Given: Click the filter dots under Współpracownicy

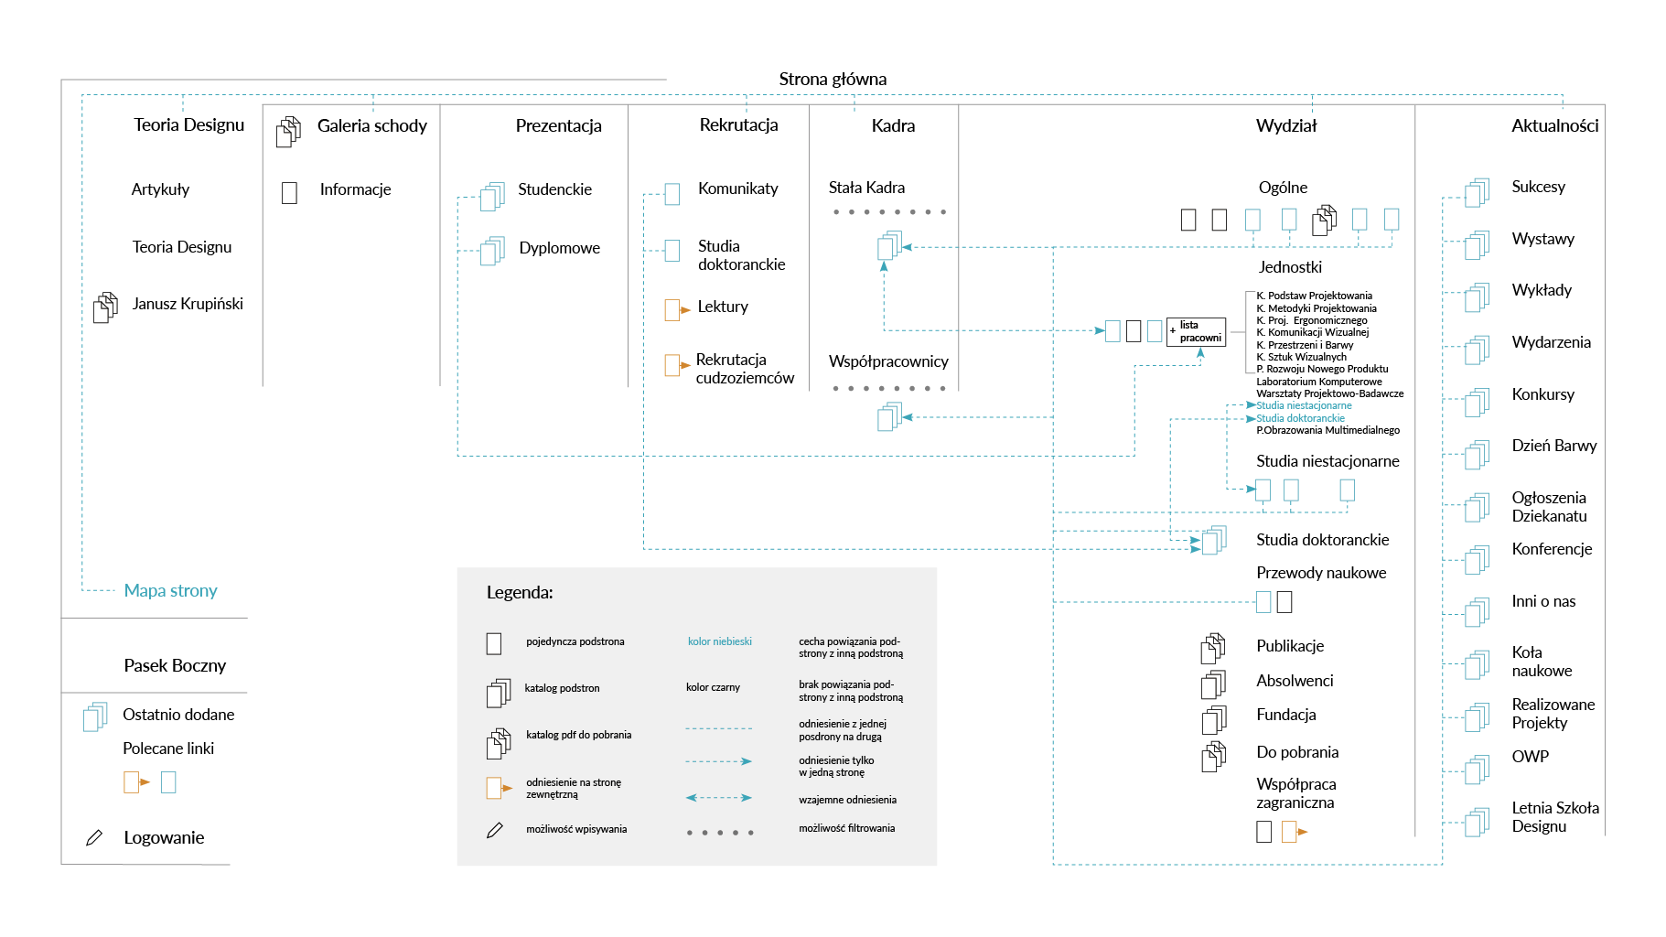Looking at the screenshot, I should tap(889, 388).
